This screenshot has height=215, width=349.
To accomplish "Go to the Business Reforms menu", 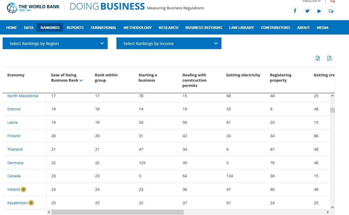I will (204, 28).
